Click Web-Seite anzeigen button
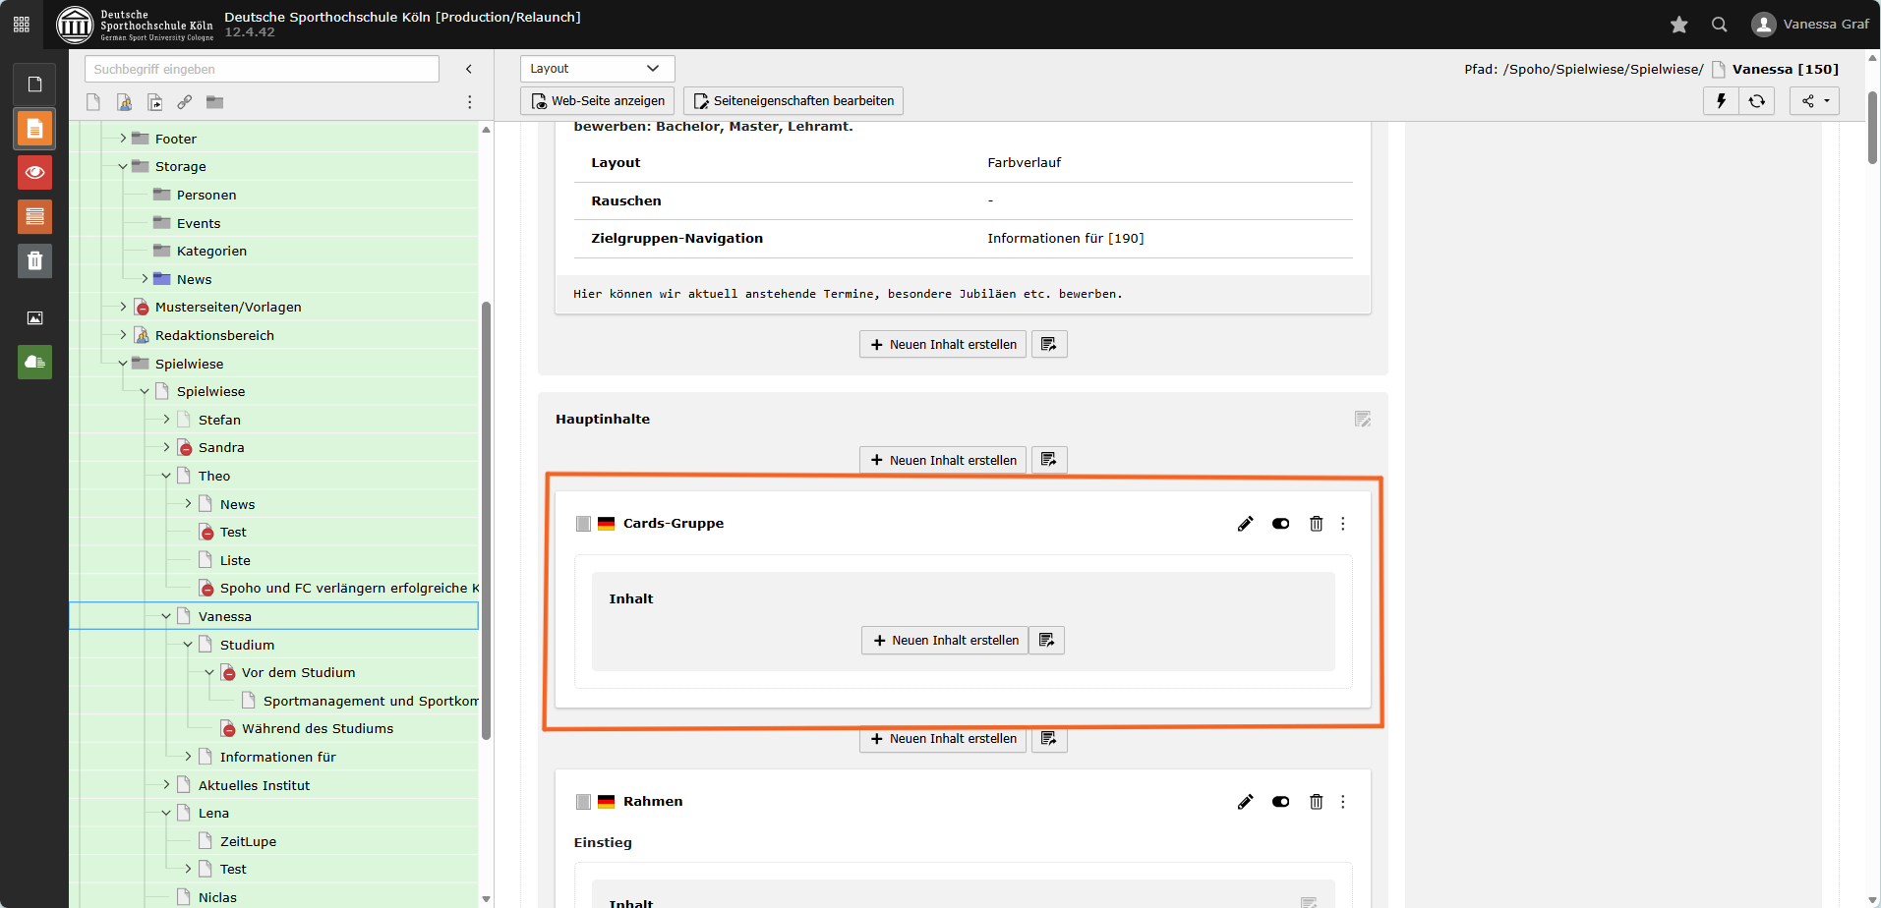This screenshot has height=908, width=1881. coord(597,101)
